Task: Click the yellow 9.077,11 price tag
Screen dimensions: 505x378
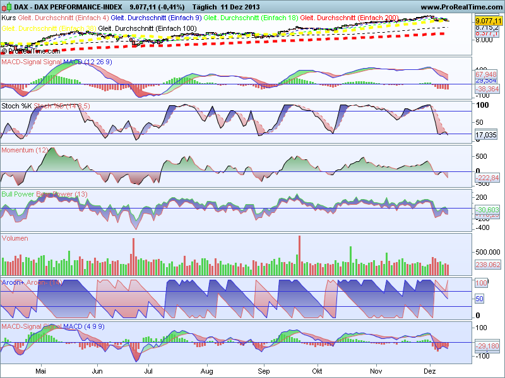Action: pyautogui.click(x=489, y=21)
